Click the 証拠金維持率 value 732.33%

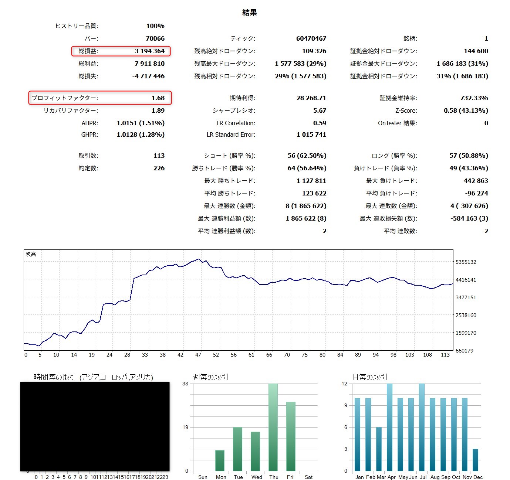[474, 98]
